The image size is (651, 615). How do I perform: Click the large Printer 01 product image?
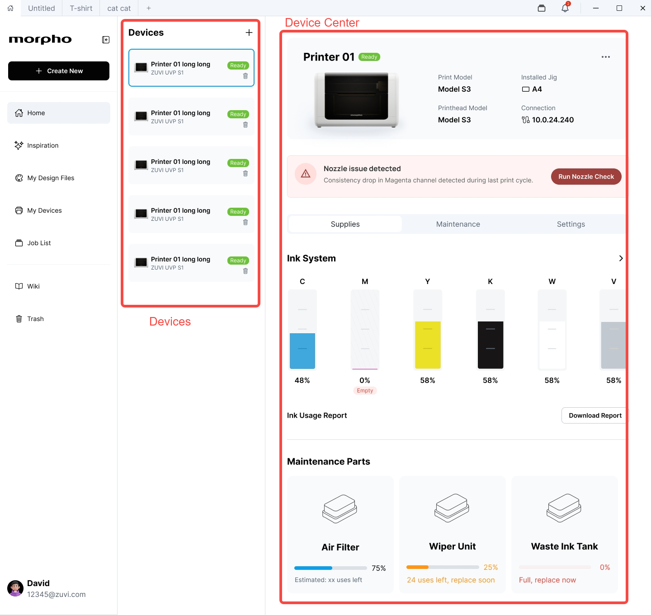pos(357,100)
